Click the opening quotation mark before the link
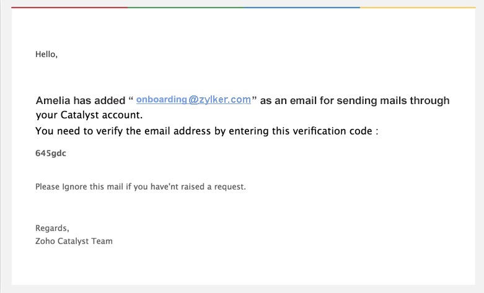 (131, 99)
